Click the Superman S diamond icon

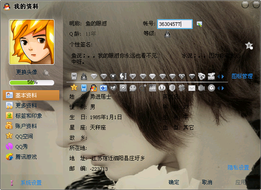[182, 76]
